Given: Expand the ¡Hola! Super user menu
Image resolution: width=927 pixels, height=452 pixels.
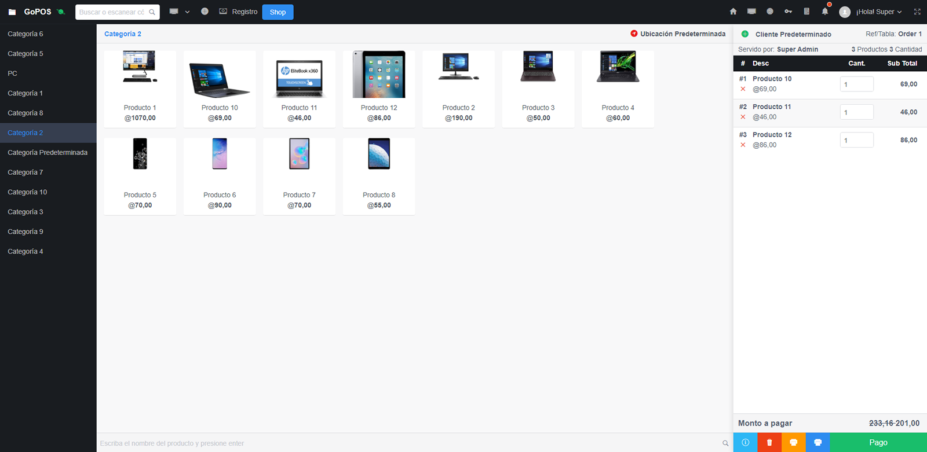Looking at the screenshot, I should click(878, 12).
